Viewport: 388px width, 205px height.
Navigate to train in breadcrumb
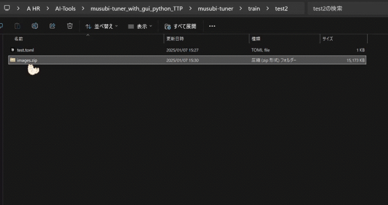point(254,8)
